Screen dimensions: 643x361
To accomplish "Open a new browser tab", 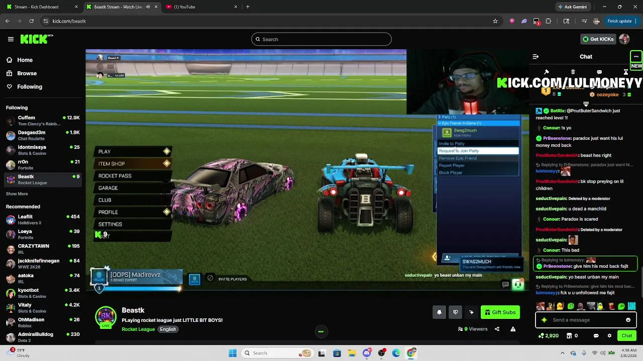I will point(248,7).
